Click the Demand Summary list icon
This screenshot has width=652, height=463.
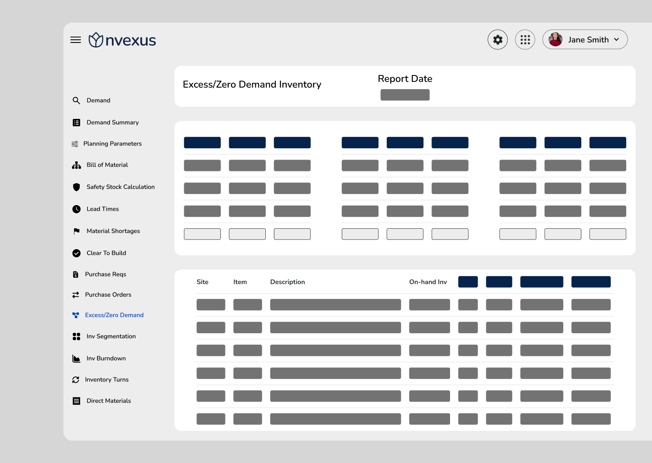[77, 123]
